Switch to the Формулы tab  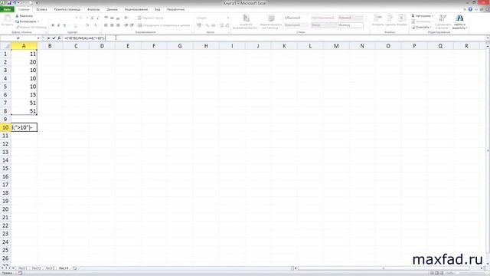tap(93, 9)
